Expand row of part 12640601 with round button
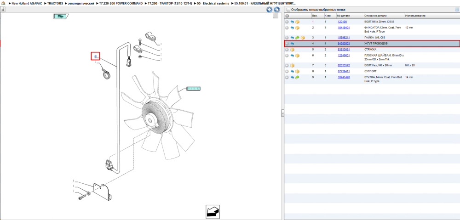This screenshot has height=220, width=460. coord(287,56)
